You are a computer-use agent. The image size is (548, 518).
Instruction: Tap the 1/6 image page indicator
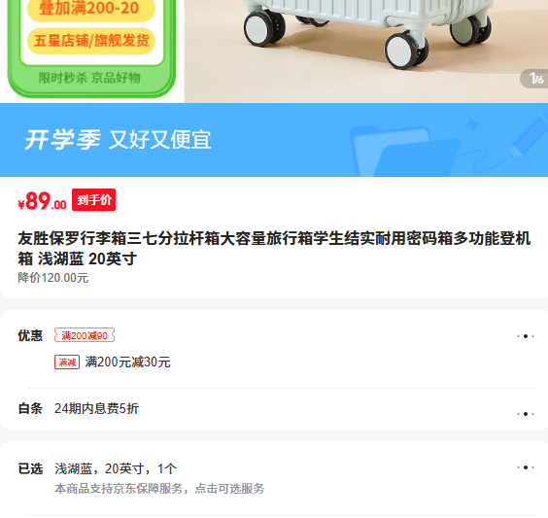tap(535, 79)
